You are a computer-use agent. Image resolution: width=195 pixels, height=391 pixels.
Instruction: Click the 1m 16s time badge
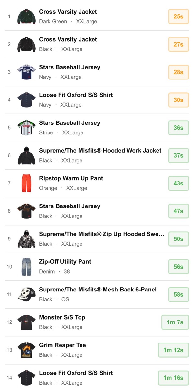point(173,378)
